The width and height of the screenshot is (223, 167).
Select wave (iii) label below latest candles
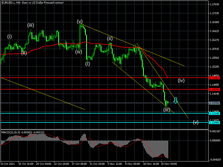167,110
